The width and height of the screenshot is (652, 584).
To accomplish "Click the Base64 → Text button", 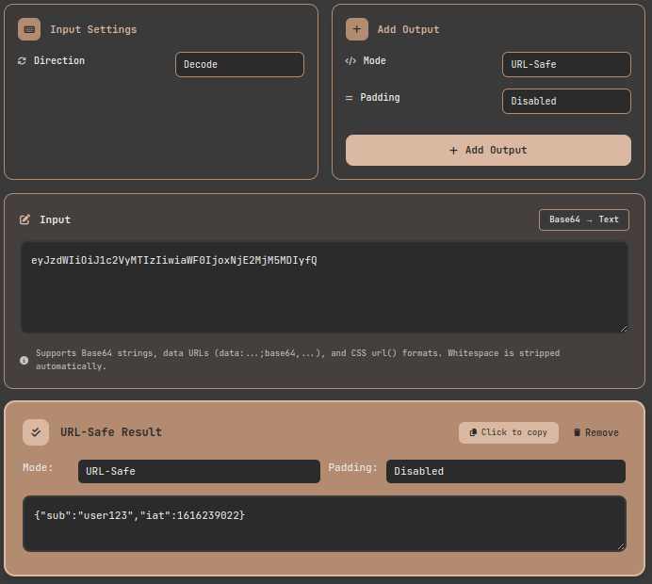I will [584, 219].
